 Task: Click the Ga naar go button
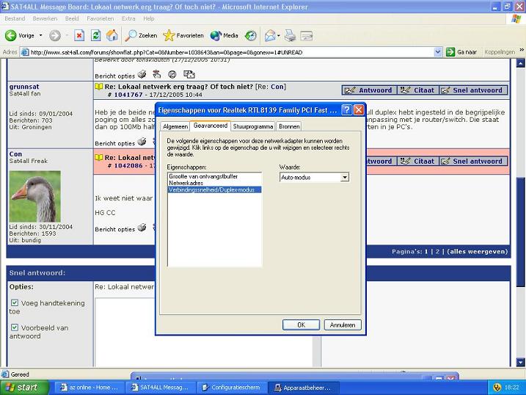pyautogui.click(x=461, y=52)
